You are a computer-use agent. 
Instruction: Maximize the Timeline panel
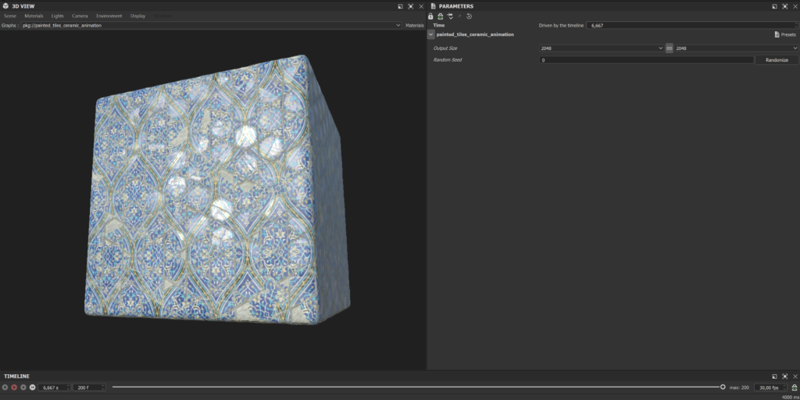pos(784,377)
